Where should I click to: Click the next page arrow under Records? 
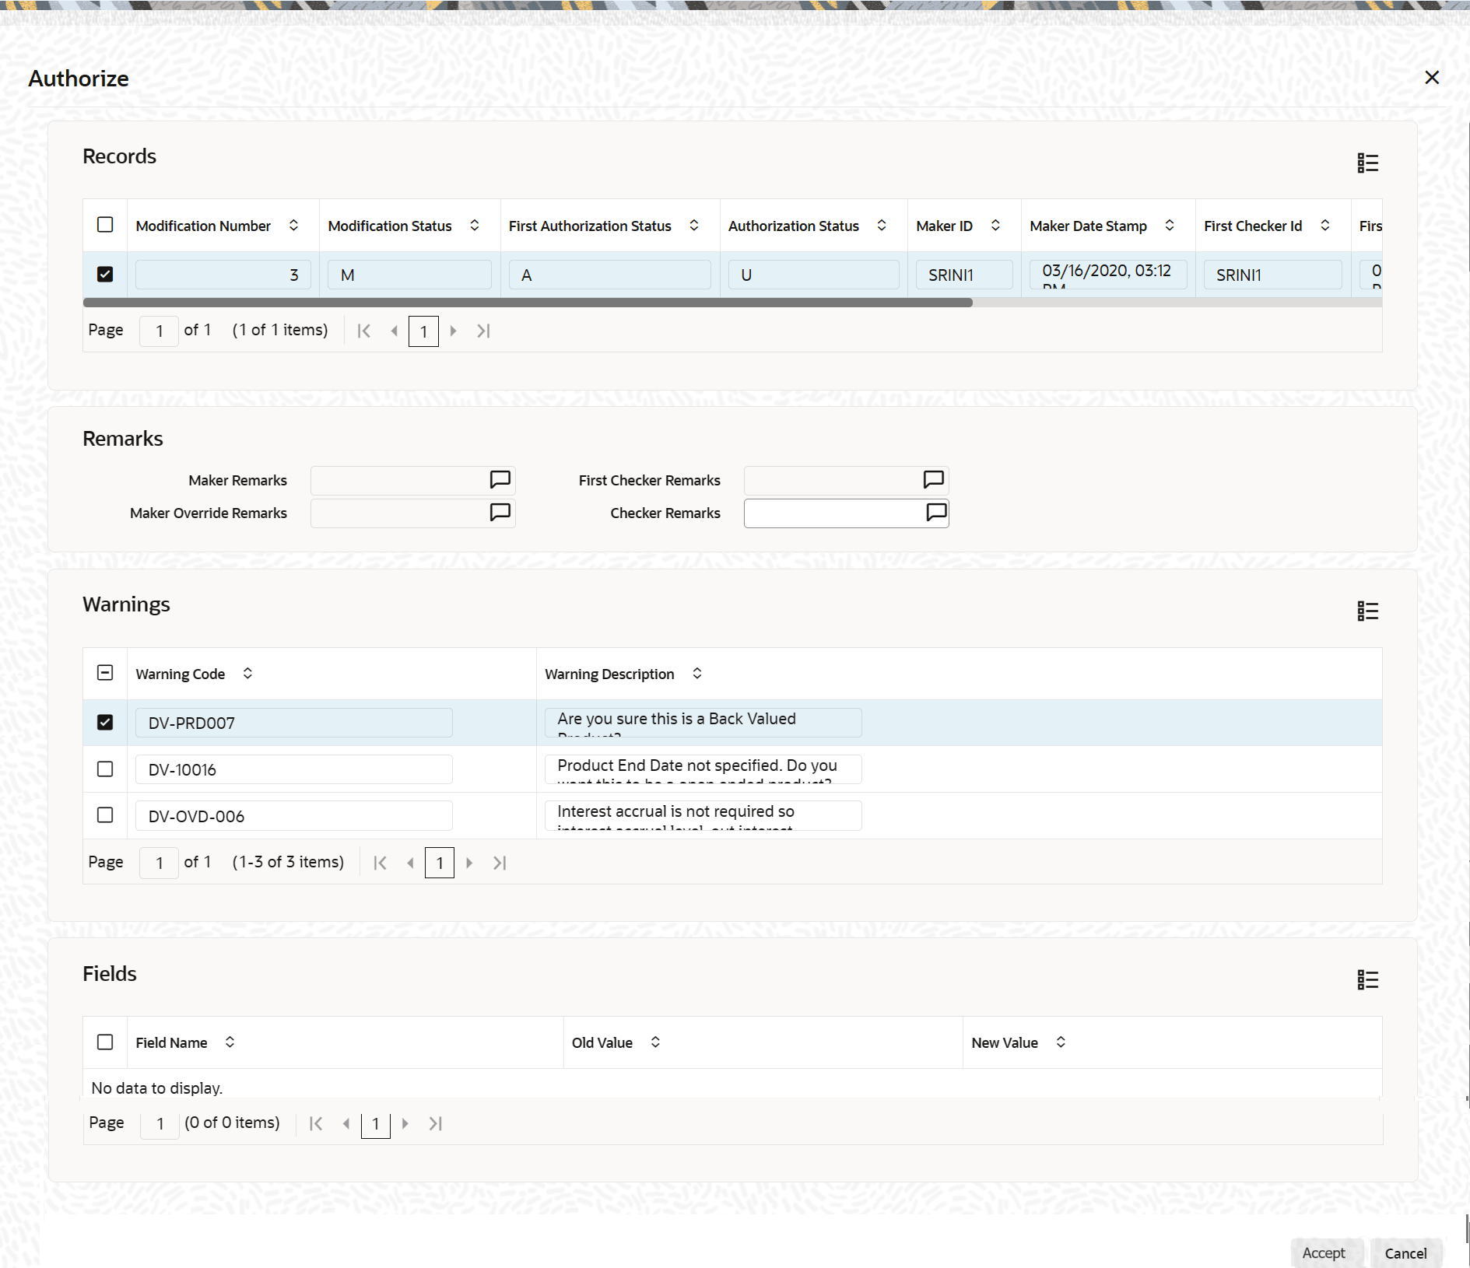point(454,331)
